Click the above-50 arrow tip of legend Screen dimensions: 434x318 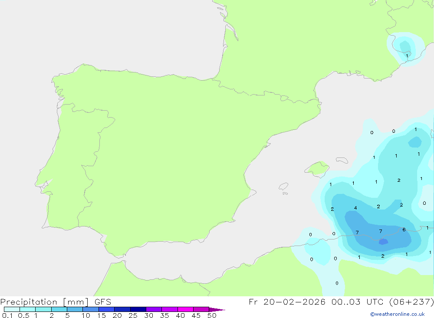(217, 309)
